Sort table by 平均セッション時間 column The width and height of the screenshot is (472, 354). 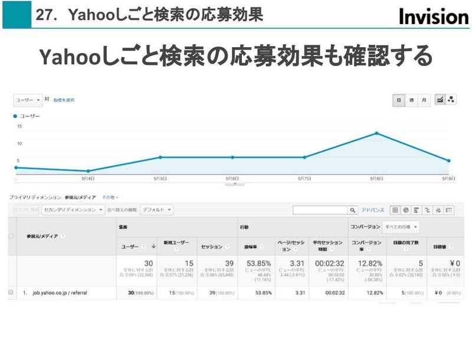pos(327,245)
